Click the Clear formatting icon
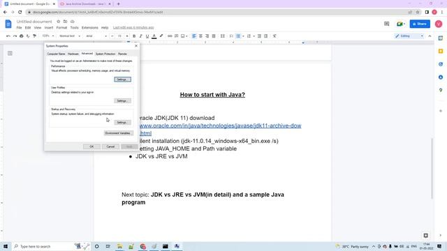 pos(274,36)
